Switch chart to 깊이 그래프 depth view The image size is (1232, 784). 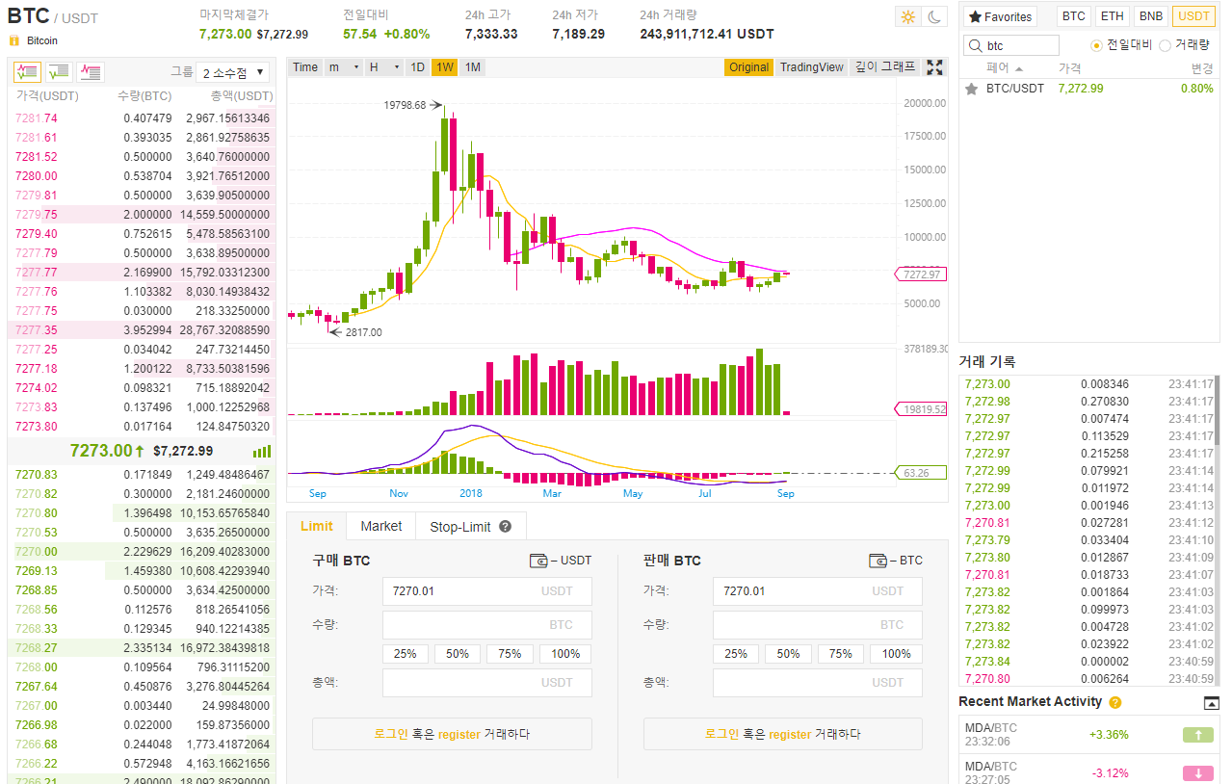tap(886, 67)
